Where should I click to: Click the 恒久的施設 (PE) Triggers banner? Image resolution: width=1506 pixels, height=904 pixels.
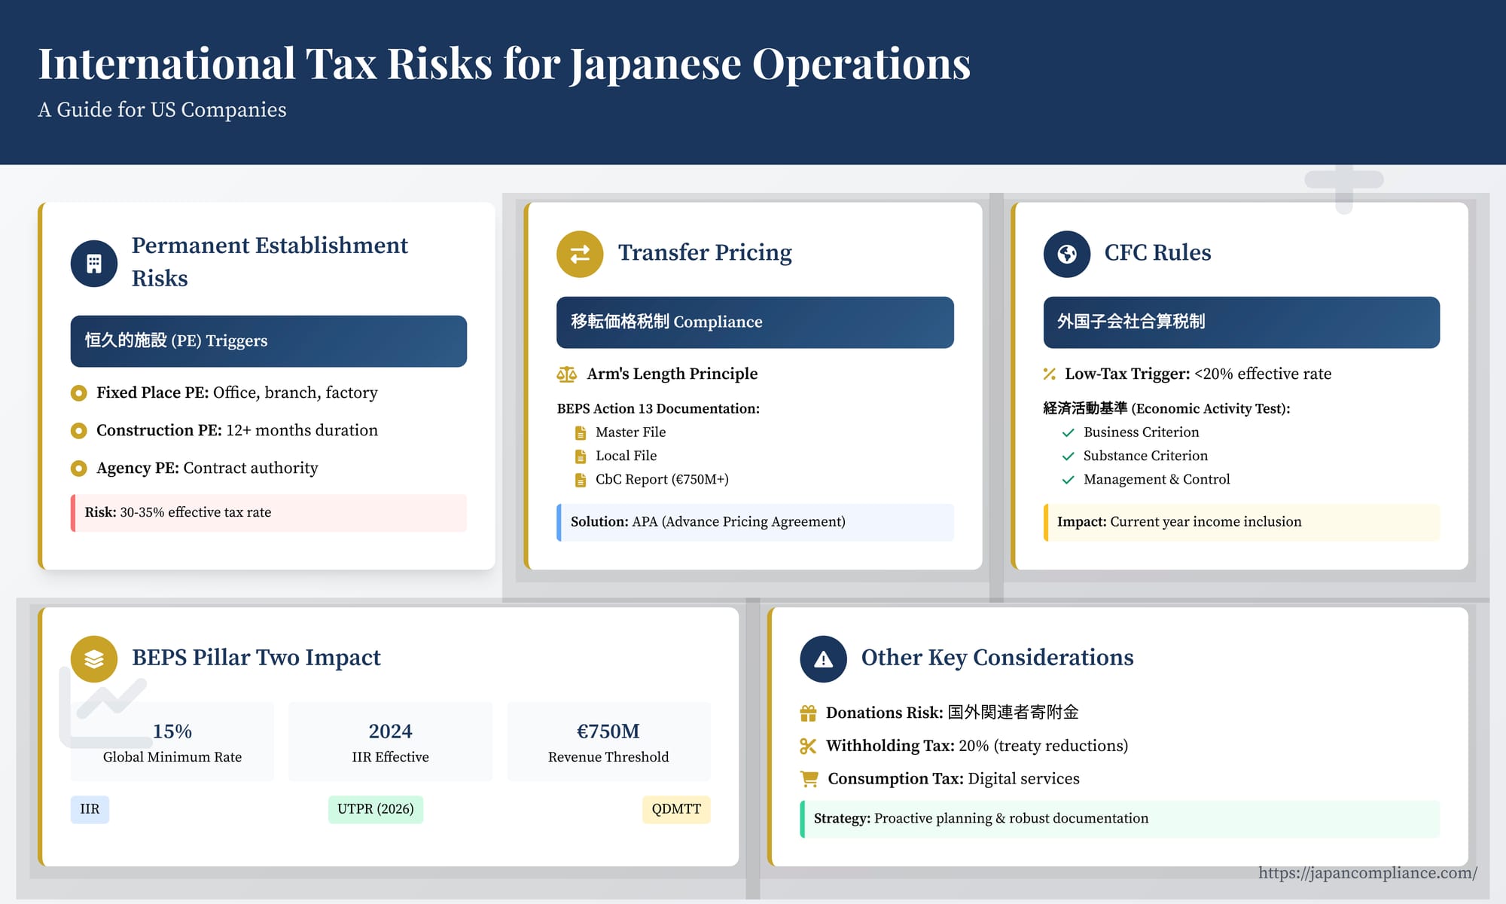point(269,341)
